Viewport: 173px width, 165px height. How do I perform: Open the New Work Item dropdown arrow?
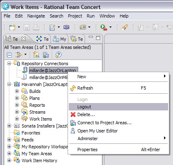click(x=59, y=27)
